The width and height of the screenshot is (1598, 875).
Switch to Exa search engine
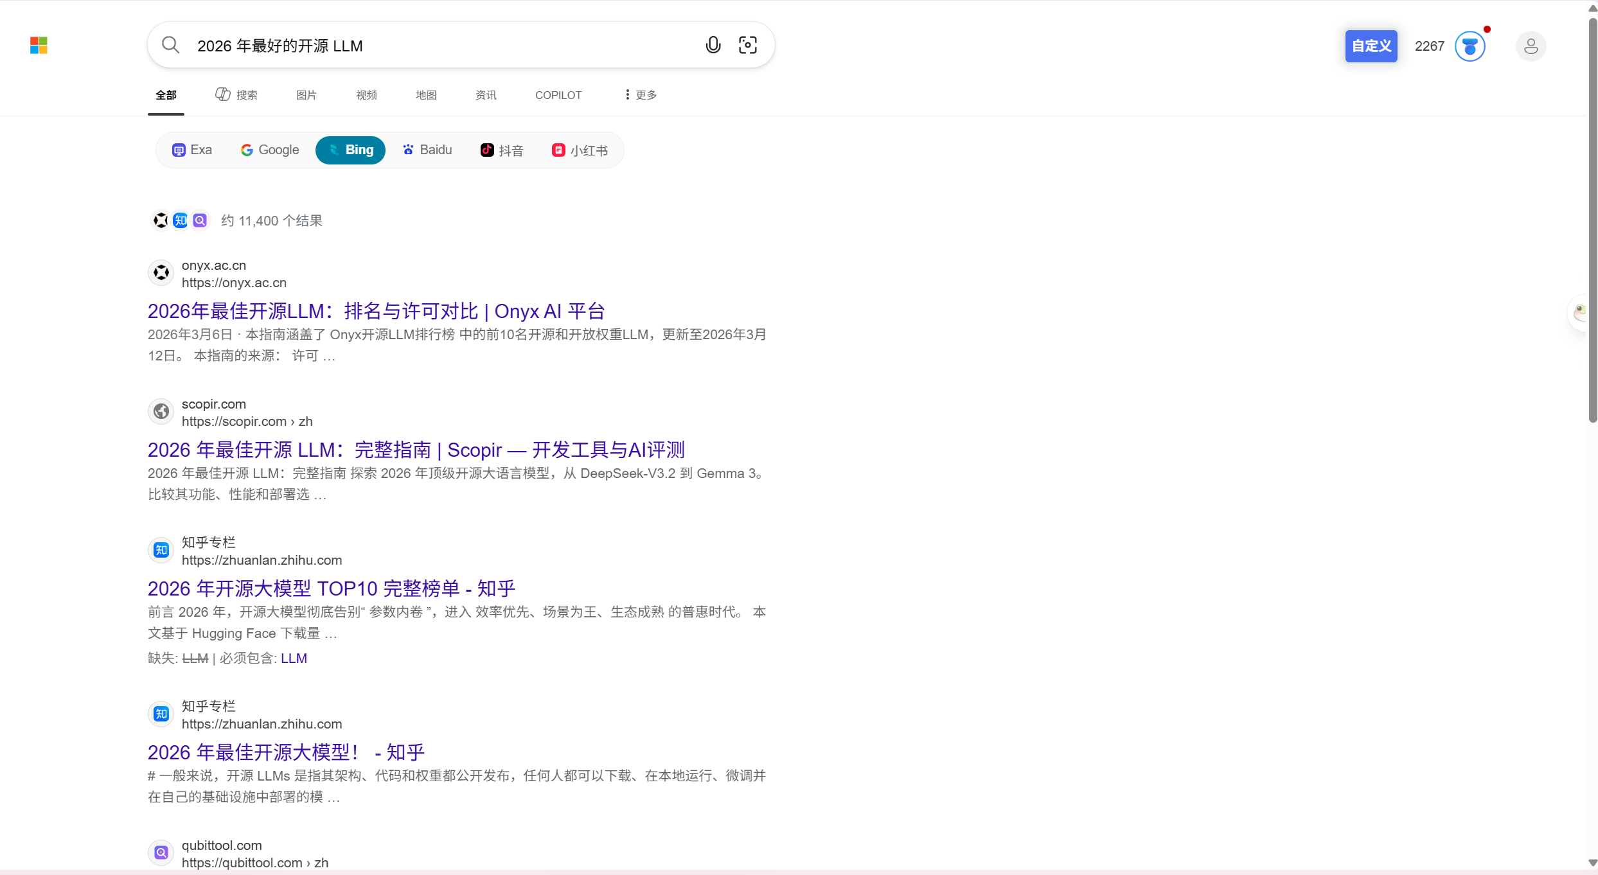coord(192,150)
